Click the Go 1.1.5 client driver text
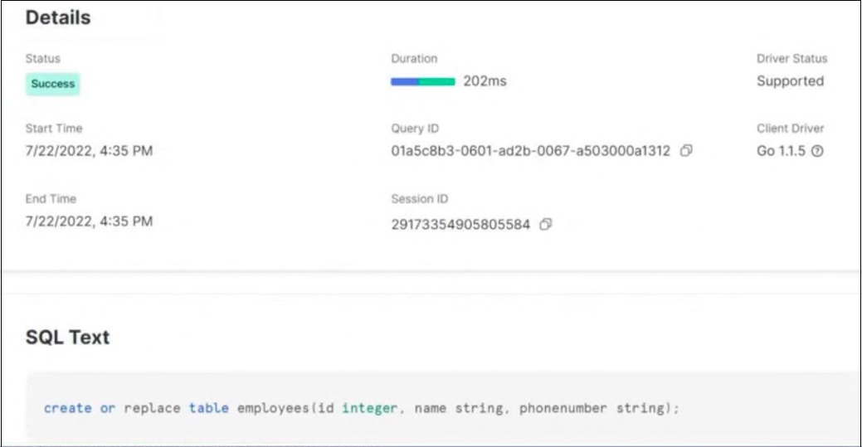This screenshot has height=447, width=862. click(781, 151)
